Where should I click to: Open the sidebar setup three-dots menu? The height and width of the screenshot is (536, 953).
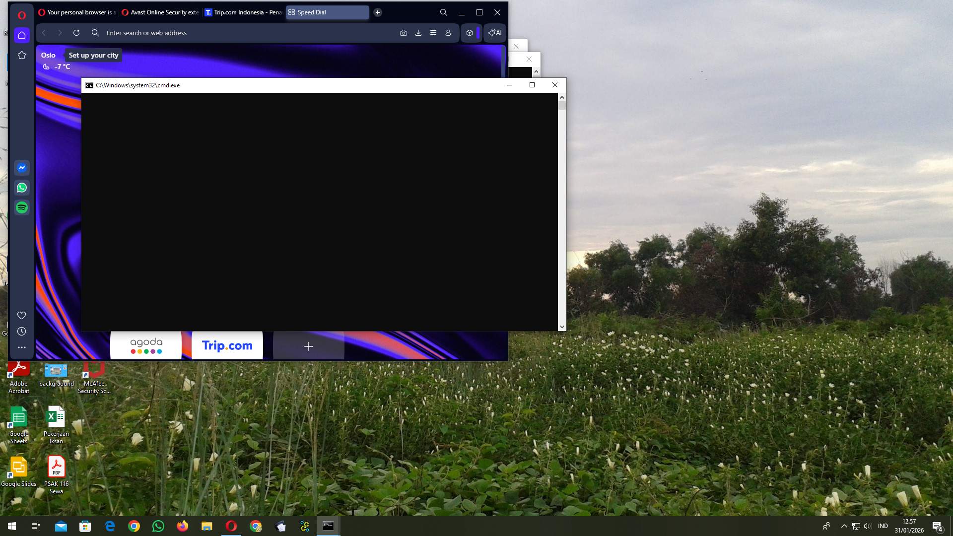21,347
